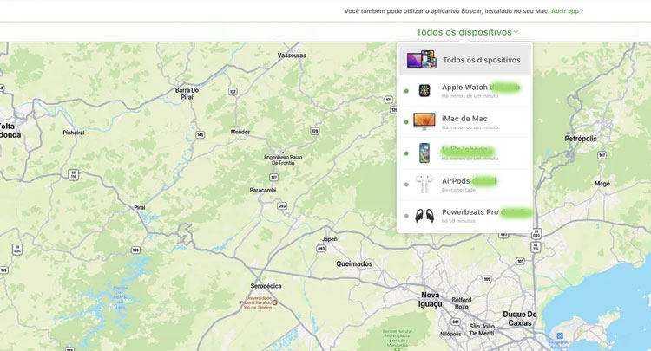This screenshot has width=651, height=351.
Task: Click the Powerbeats Pro earphones icon
Action: coord(424,216)
